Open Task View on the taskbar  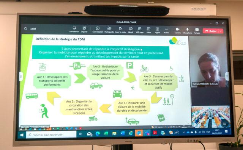[80, 134]
